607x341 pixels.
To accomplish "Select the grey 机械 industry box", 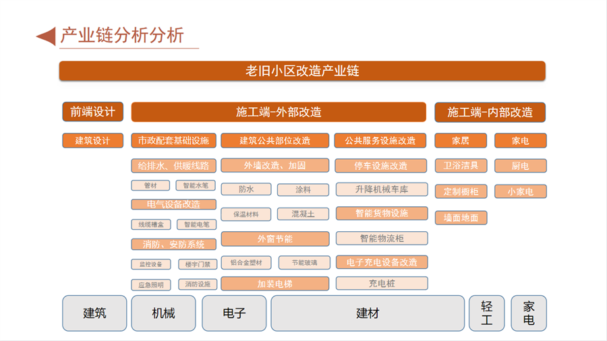I will [163, 313].
